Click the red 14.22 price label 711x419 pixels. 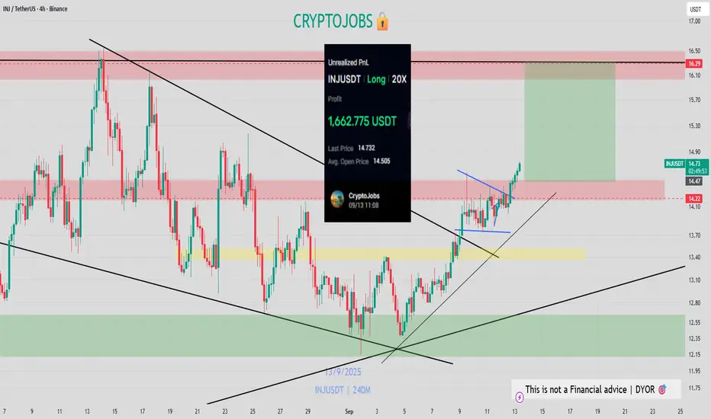tap(694, 199)
